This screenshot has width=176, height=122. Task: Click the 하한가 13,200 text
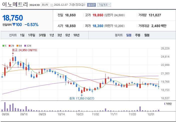pyautogui.click(x=114, y=26)
